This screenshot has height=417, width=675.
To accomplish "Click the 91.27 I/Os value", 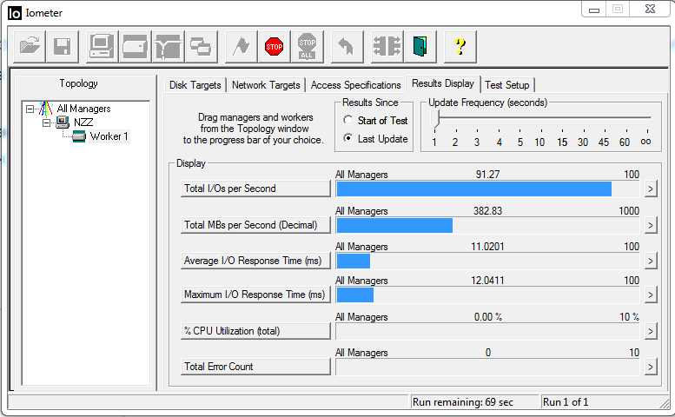I will [x=487, y=175].
